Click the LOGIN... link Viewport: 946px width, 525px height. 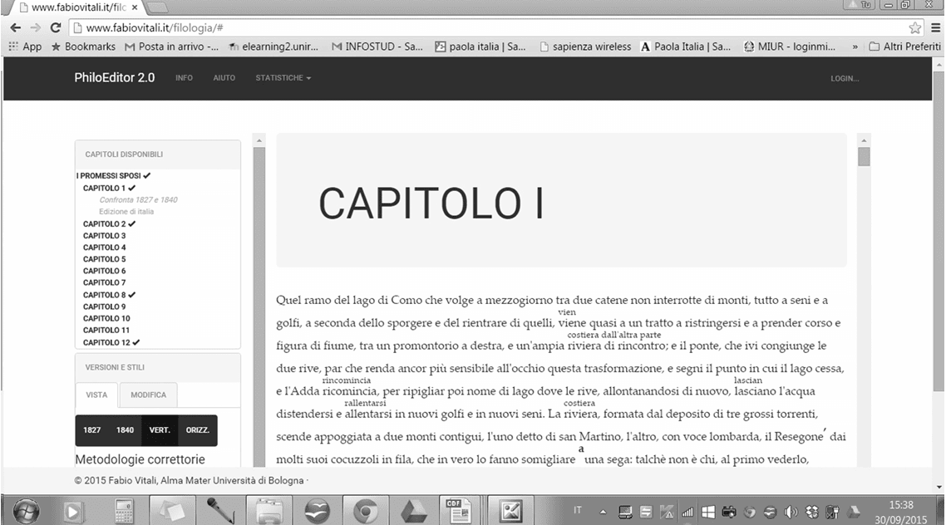click(845, 78)
